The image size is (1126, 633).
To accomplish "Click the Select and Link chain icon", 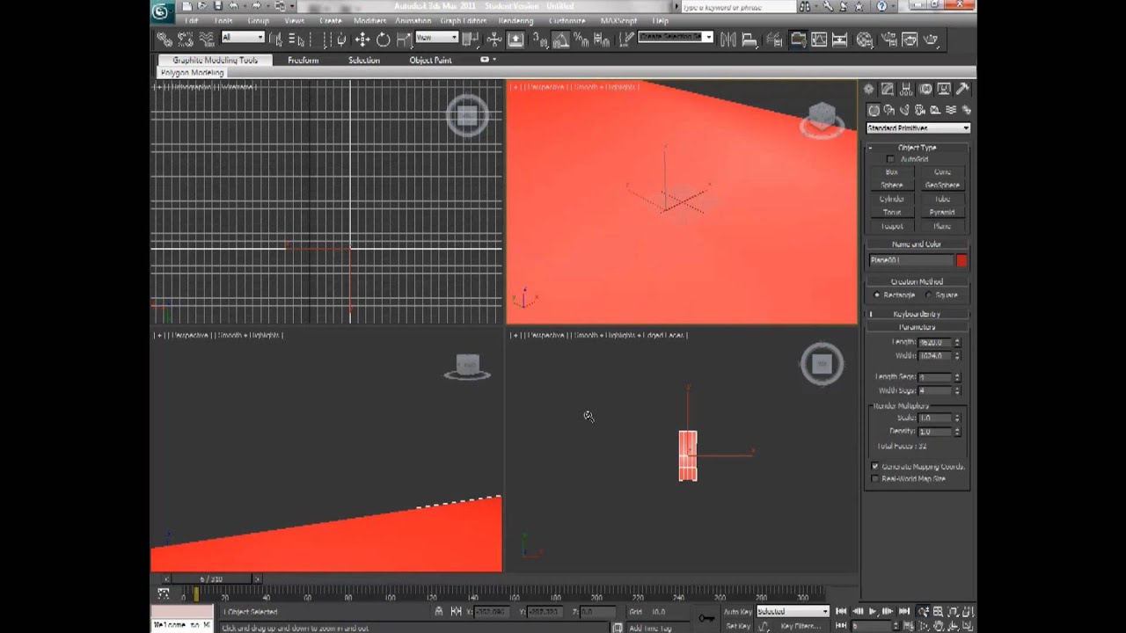I will (165, 40).
